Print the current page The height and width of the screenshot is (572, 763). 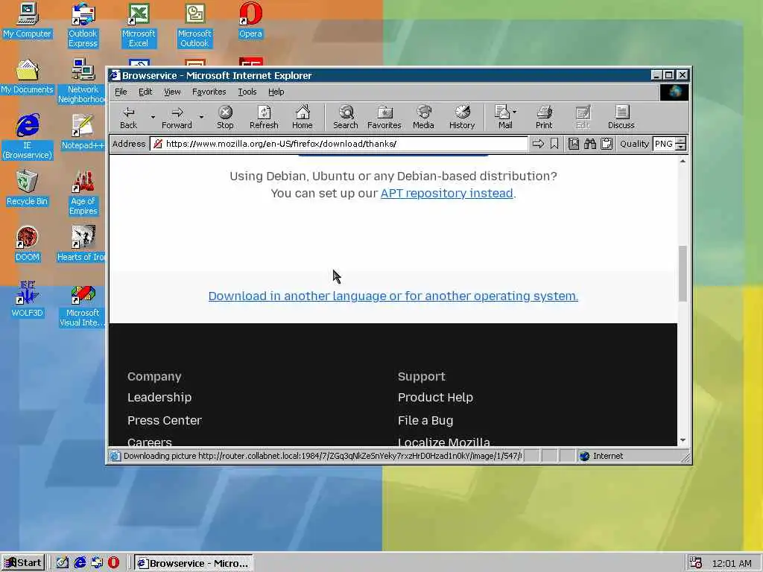click(544, 117)
